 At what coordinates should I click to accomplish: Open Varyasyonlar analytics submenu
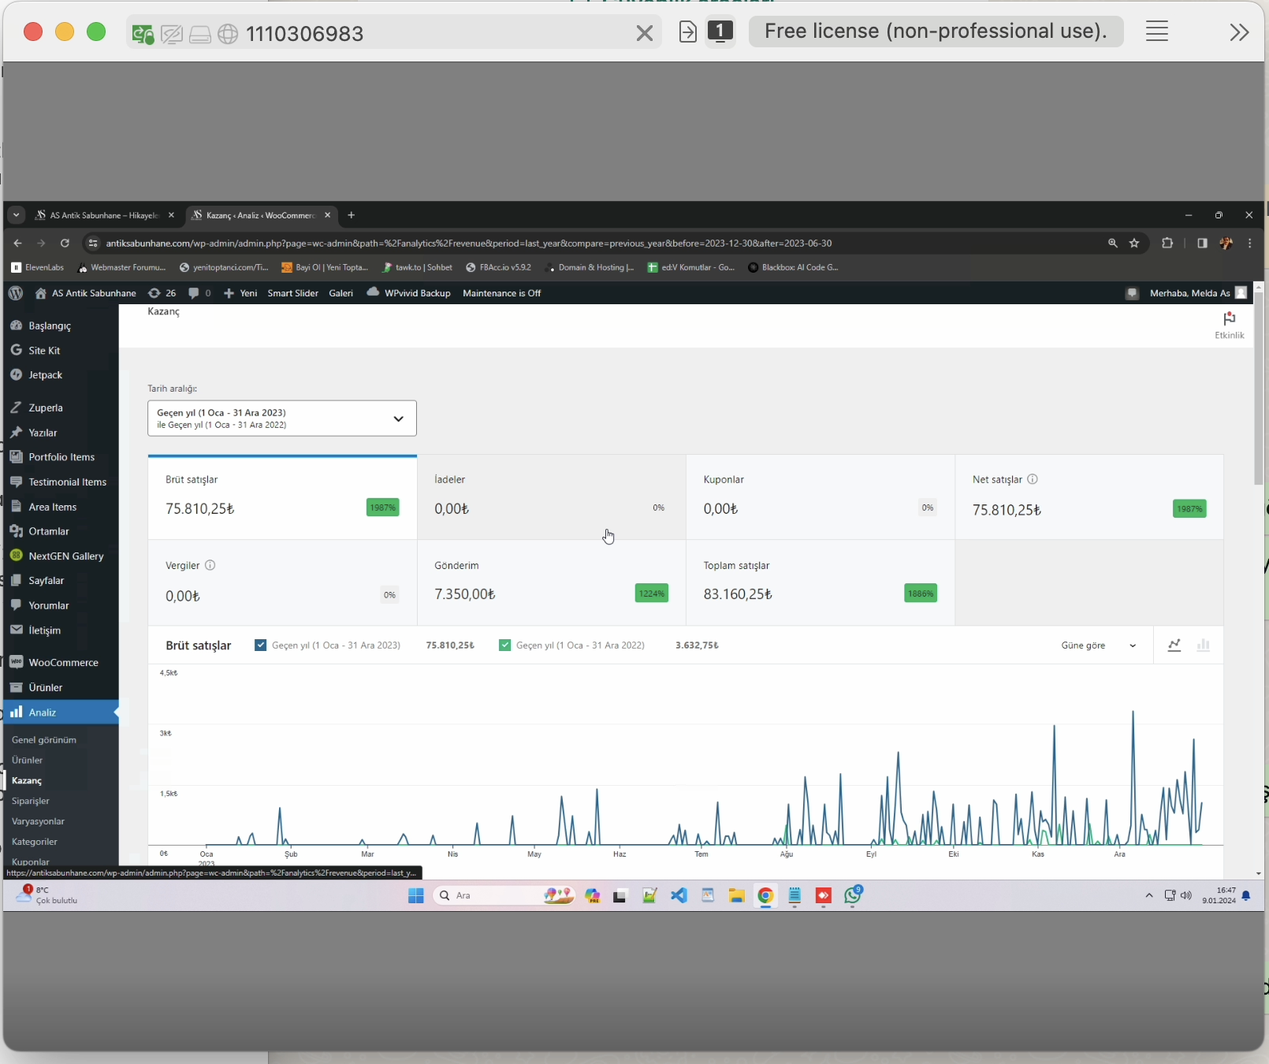[x=38, y=821]
